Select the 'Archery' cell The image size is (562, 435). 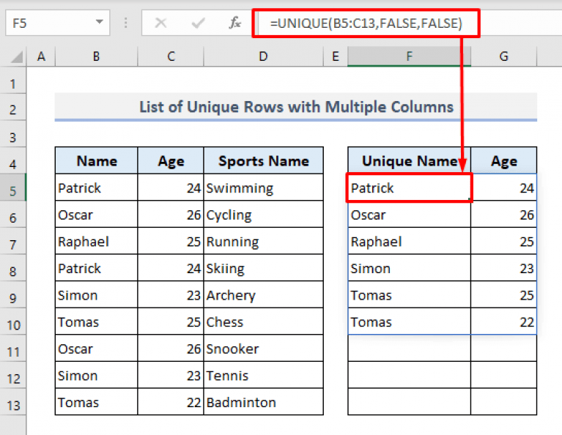[x=264, y=295]
